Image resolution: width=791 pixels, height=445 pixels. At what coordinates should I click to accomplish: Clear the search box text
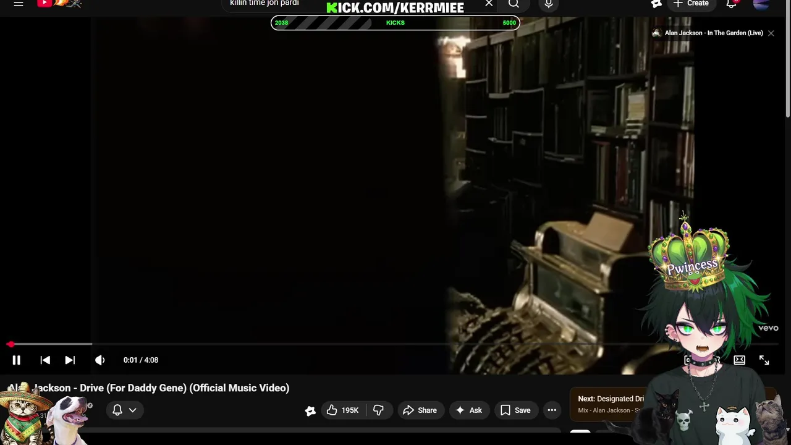(489, 4)
